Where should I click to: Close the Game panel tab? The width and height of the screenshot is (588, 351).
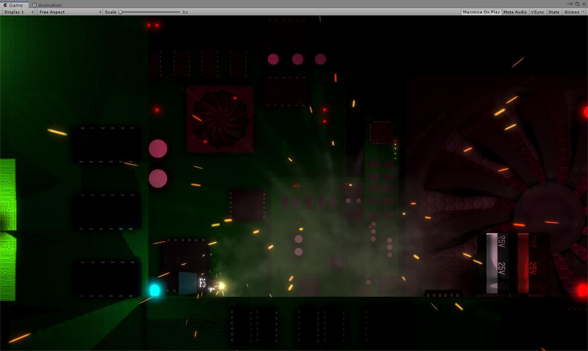(584, 4)
